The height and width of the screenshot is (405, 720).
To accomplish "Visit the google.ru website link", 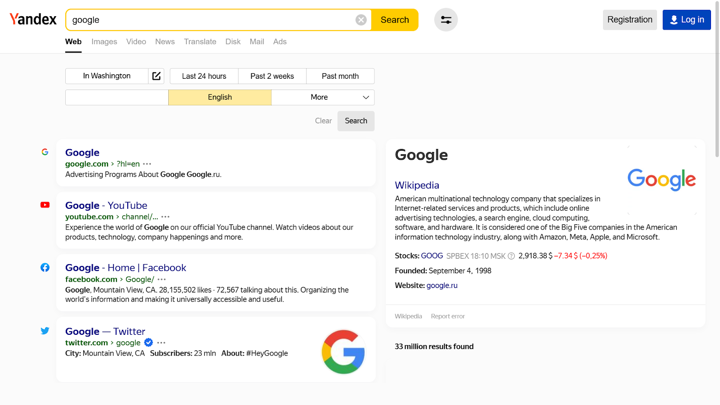I will 442,285.
